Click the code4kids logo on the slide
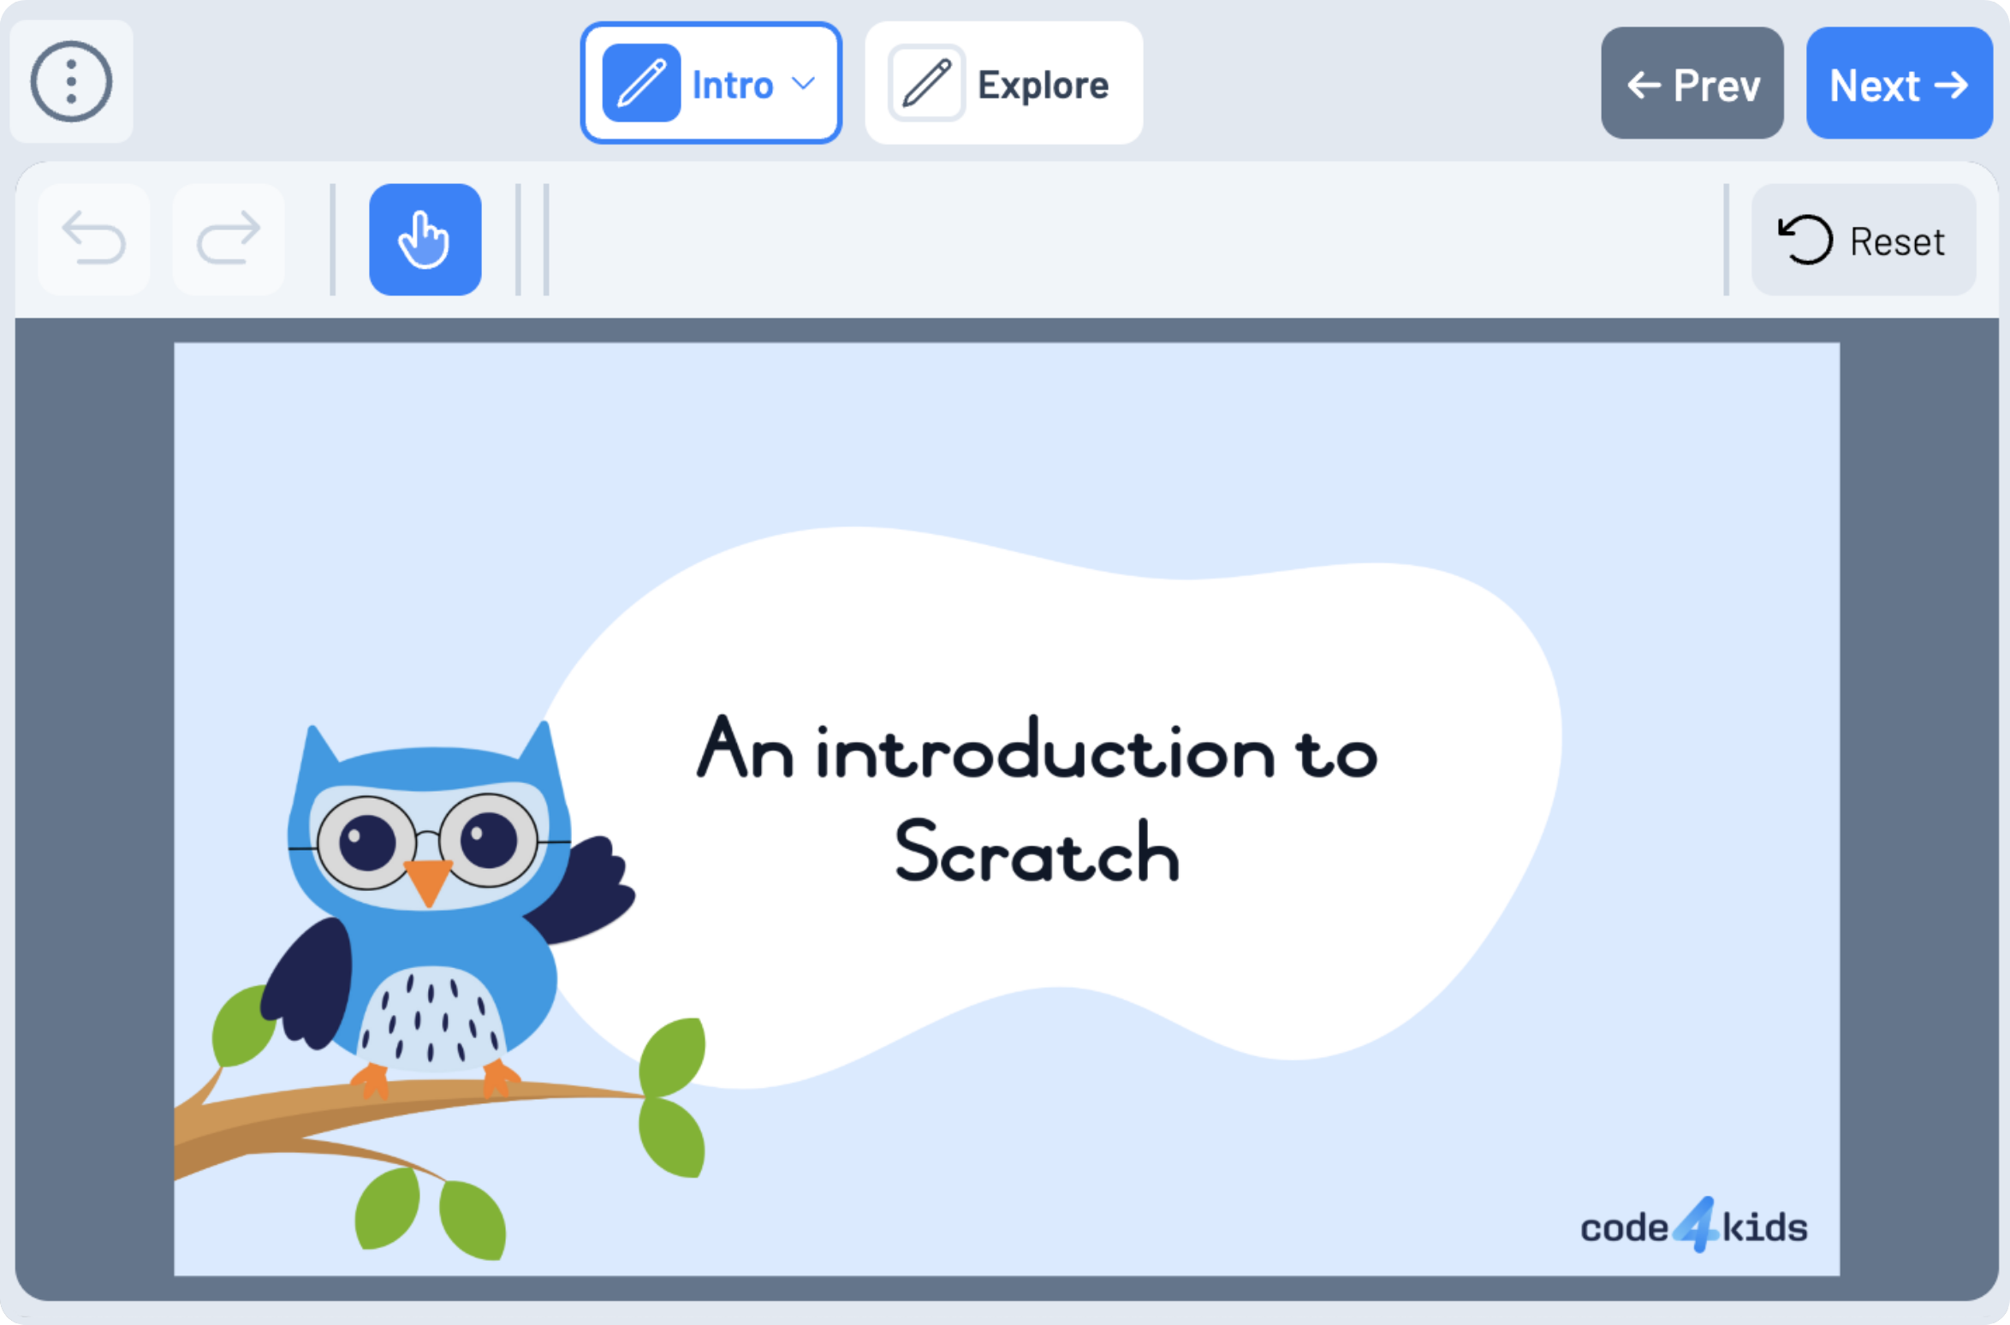 1693,1226
